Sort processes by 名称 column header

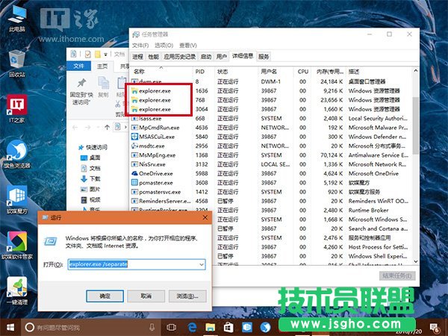tap(162, 72)
